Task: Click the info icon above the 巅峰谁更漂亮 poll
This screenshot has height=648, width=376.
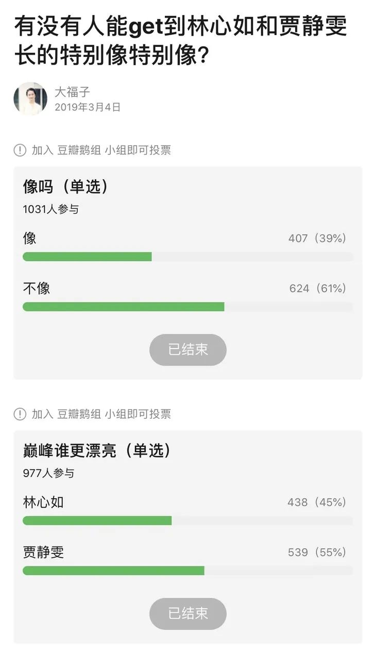Action: 20,414
